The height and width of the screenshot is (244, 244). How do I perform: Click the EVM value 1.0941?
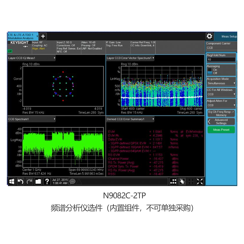[157, 132]
